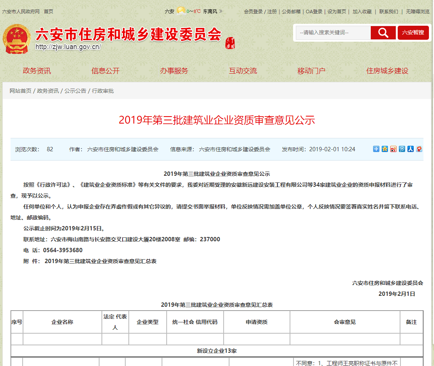
Task: Click the 首页 link in top bar
Action: coord(48,12)
